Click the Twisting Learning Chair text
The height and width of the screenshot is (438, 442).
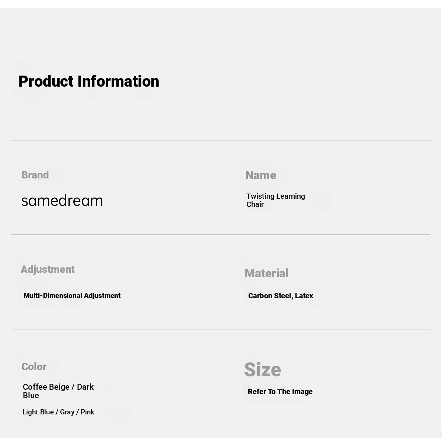(x=276, y=200)
